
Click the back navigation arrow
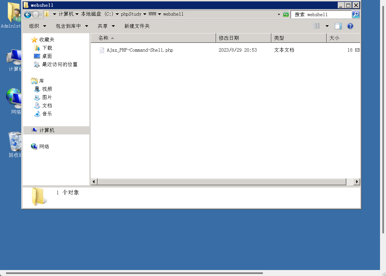point(28,14)
